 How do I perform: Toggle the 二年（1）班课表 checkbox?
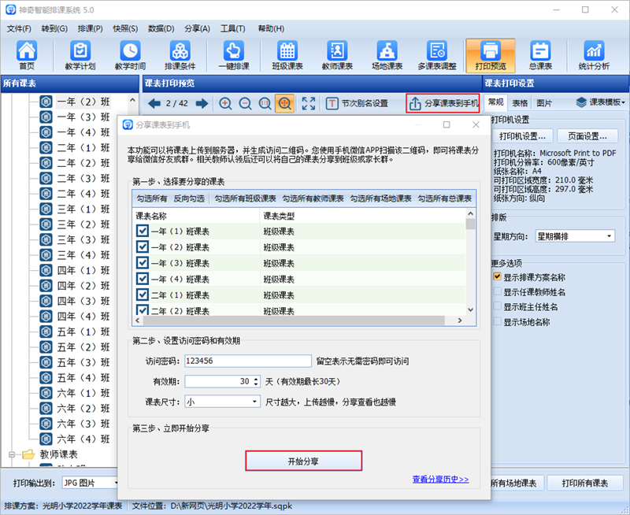pyautogui.click(x=143, y=295)
